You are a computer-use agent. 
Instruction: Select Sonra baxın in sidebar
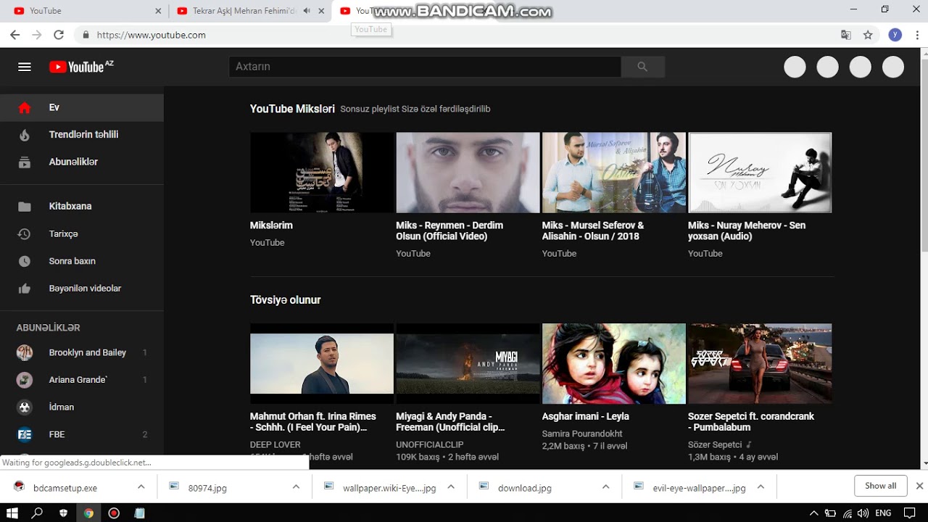coord(82,261)
